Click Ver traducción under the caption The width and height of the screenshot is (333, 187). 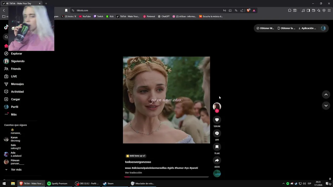pos(133,173)
